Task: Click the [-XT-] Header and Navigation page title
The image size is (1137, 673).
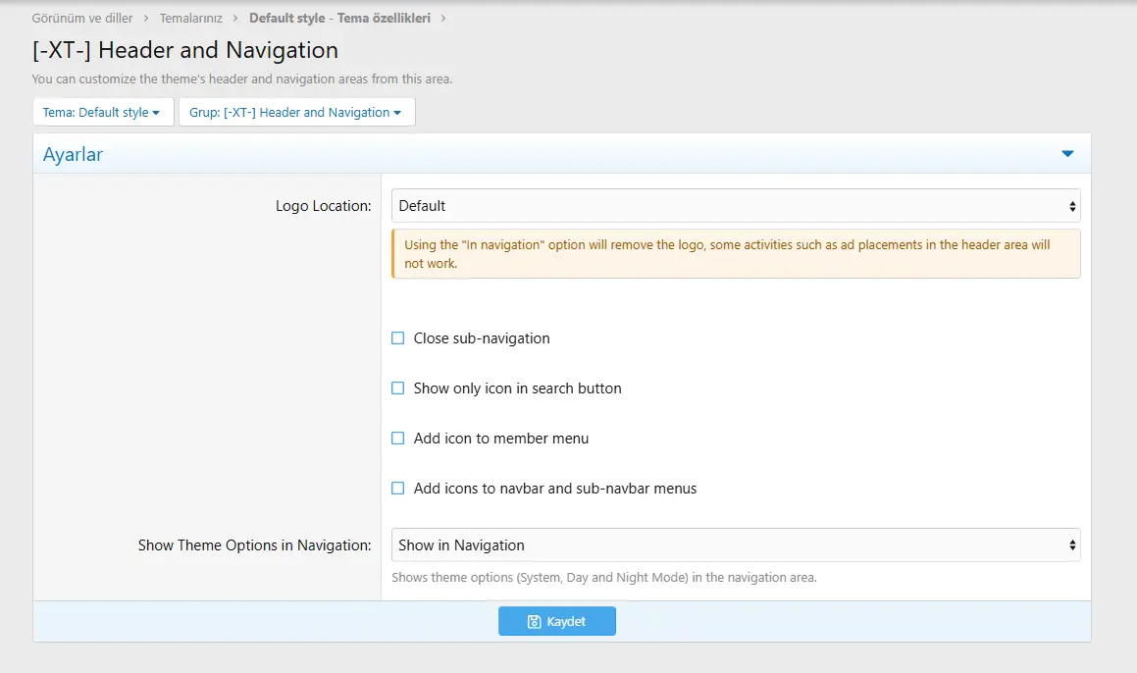Action: tap(185, 50)
